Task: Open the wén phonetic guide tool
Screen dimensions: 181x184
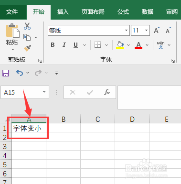Action: [160, 45]
